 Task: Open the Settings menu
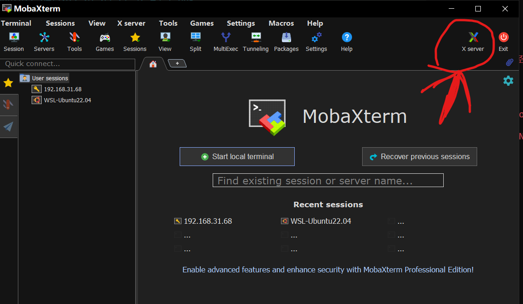(x=241, y=23)
